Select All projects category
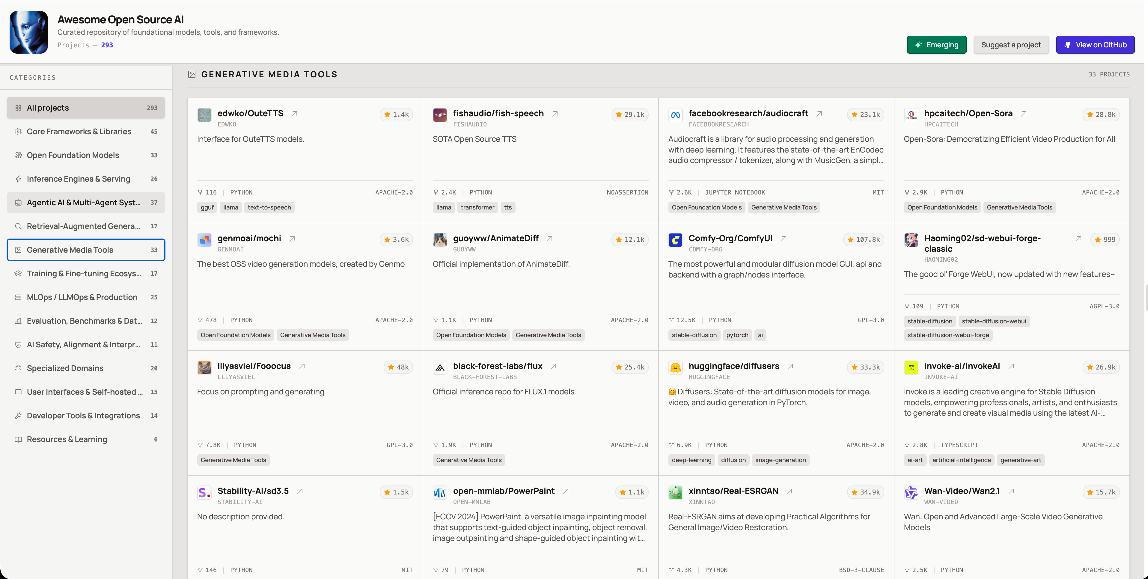This screenshot has height=579, width=1148. coord(86,108)
